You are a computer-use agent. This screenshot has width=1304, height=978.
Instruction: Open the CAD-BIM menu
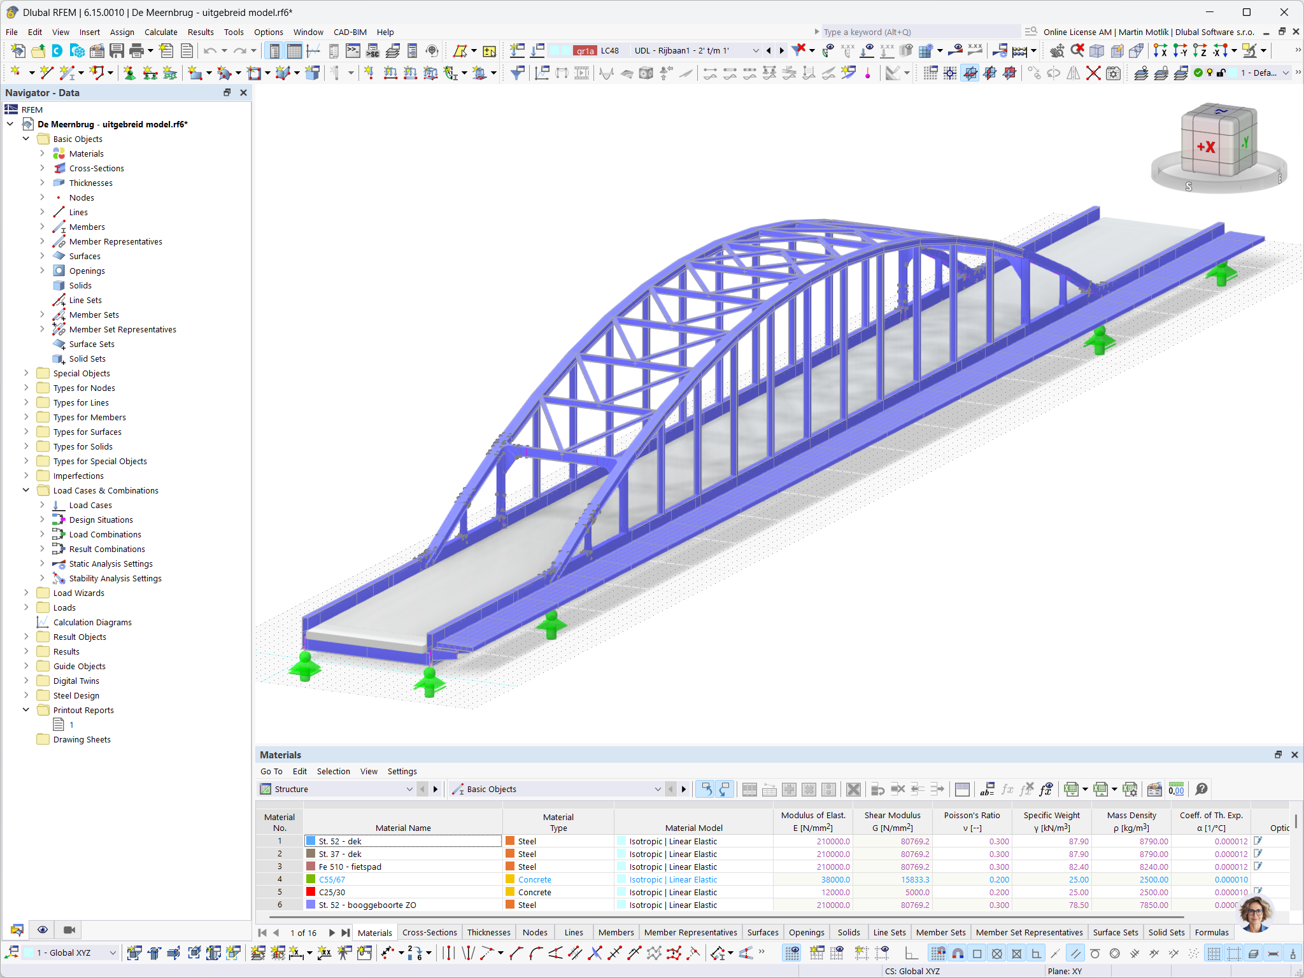(350, 32)
